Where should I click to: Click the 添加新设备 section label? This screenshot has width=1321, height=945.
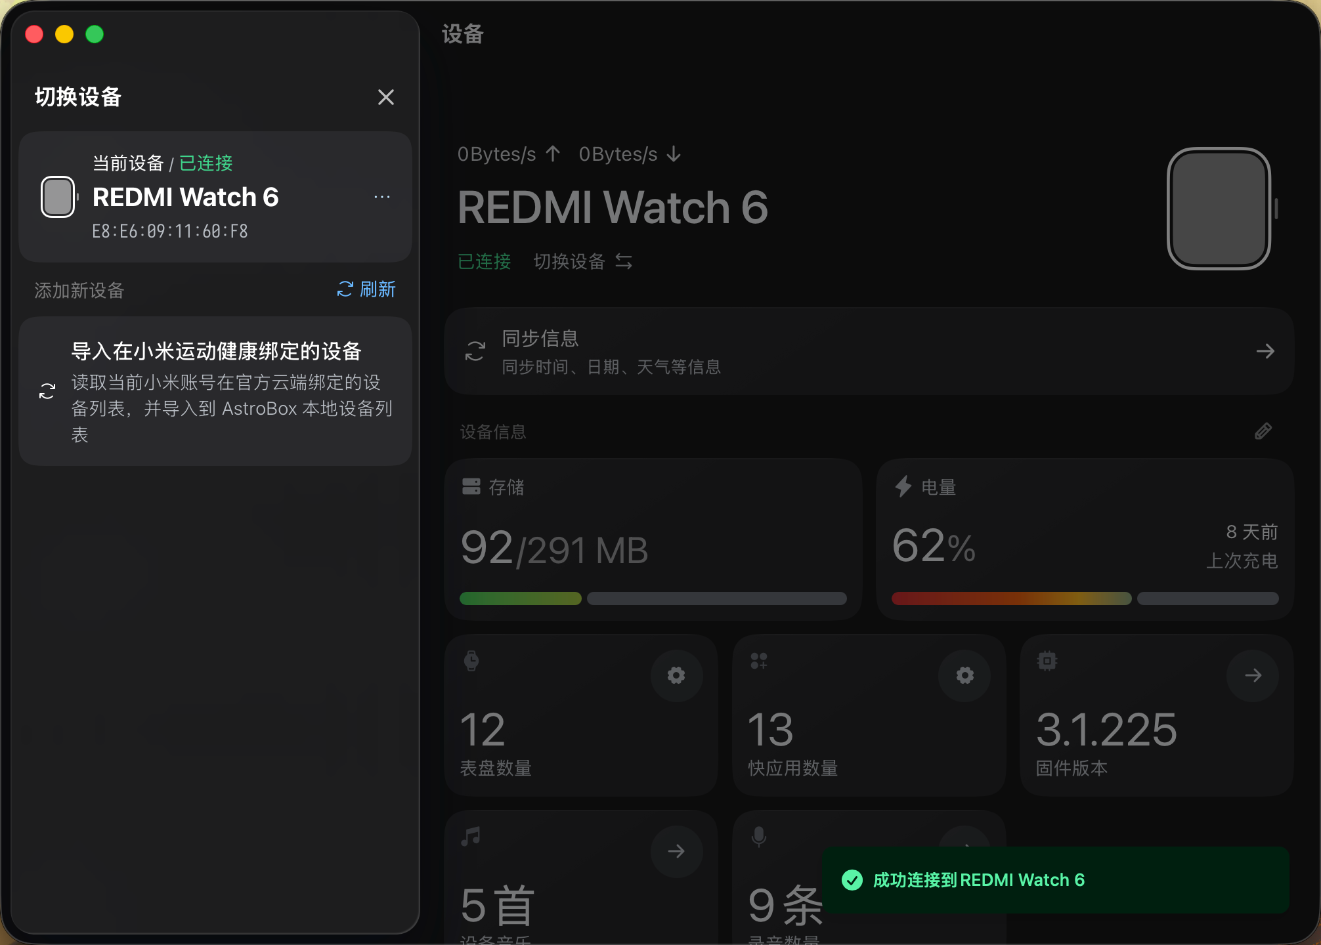(x=79, y=290)
